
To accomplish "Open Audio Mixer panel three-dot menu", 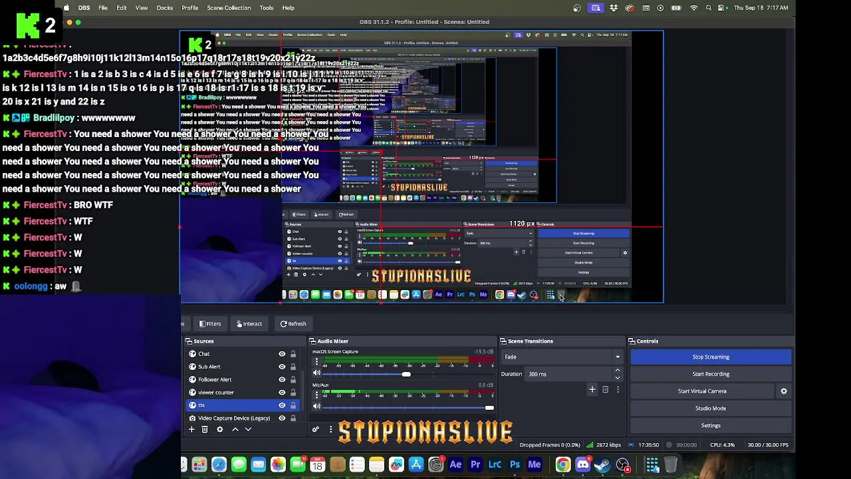I will [330, 430].
